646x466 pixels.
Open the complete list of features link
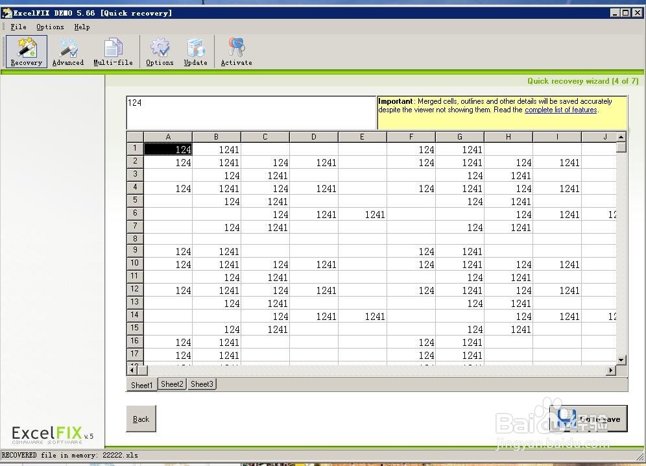coord(561,110)
